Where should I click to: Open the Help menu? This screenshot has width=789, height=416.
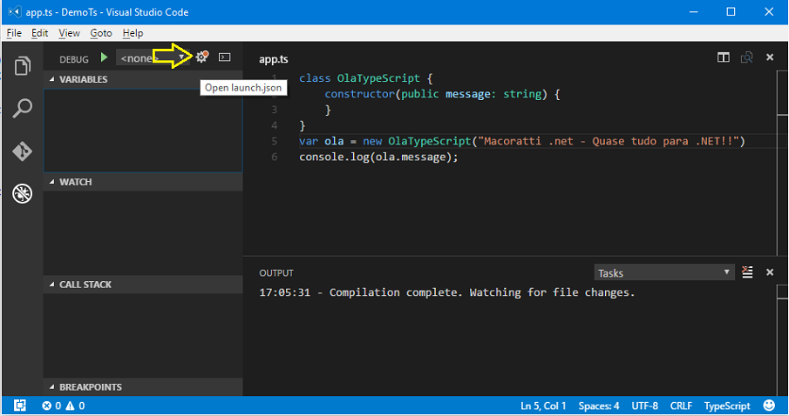pos(133,33)
